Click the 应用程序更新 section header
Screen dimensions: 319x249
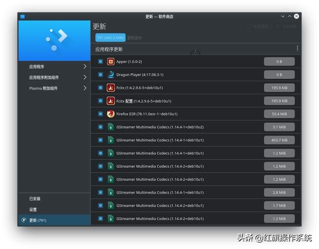pos(109,49)
